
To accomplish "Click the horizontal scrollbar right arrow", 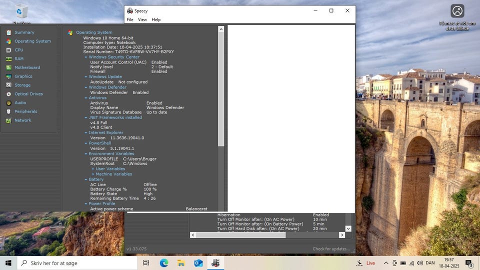I will click(x=342, y=235).
